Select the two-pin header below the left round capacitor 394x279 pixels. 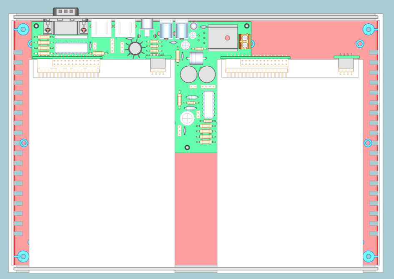click(x=193, y=87)
